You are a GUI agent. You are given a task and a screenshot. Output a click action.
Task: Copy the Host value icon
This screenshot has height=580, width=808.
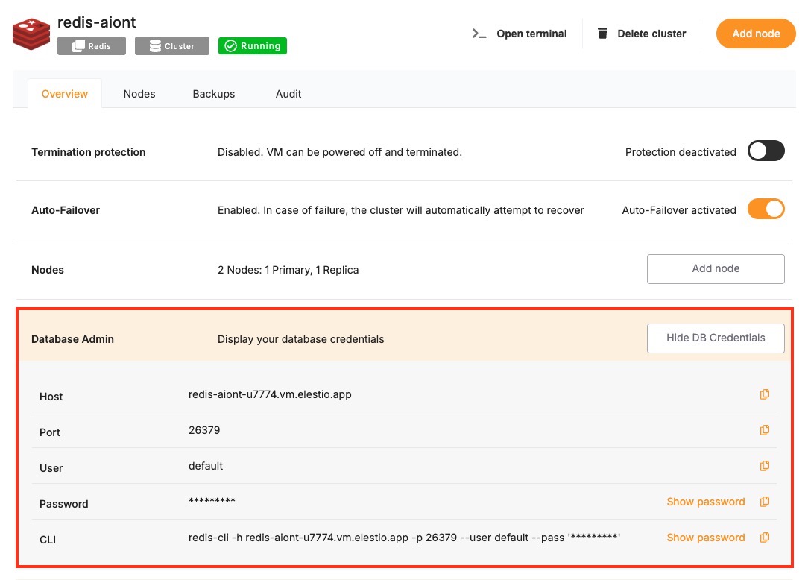pos(764,394)
